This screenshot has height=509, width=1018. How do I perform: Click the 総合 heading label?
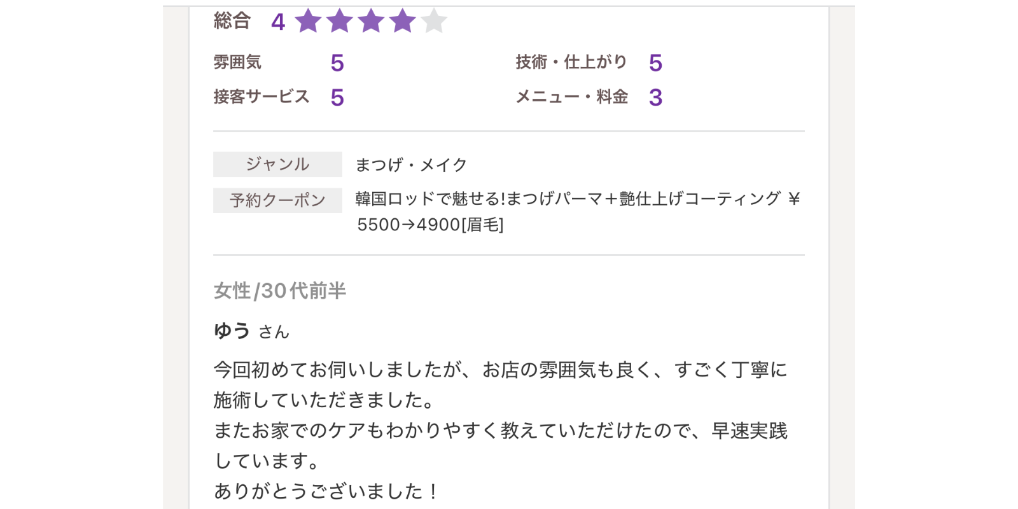tap(232, 21)
